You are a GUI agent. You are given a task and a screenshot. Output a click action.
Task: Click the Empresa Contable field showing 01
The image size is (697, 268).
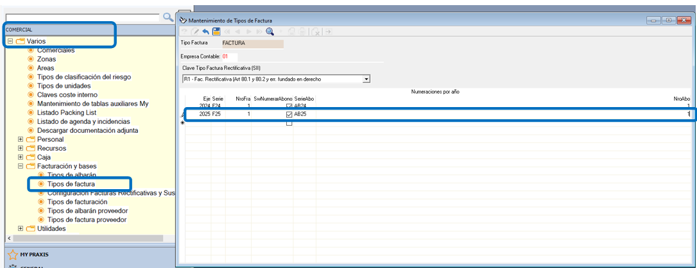229,56
